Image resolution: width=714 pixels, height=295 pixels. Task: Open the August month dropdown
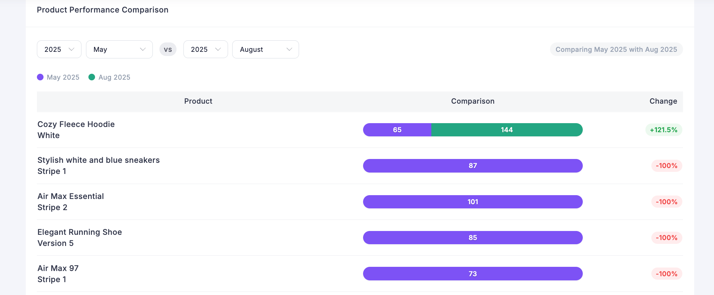[265, 49]
